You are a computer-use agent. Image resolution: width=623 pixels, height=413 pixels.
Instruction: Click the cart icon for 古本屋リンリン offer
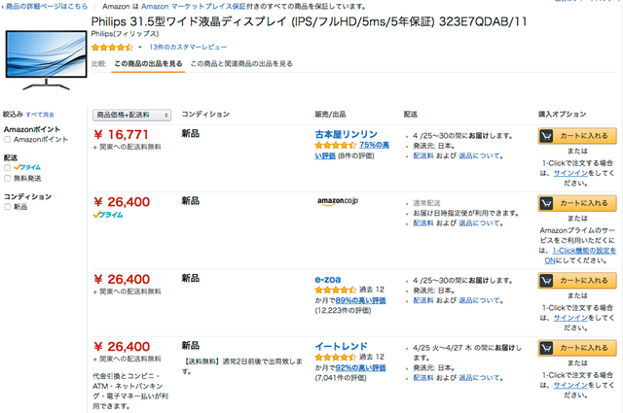click(x=548, y=134)
